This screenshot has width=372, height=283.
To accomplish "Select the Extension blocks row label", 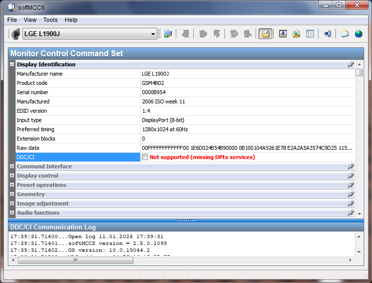I will click(36, 139).
